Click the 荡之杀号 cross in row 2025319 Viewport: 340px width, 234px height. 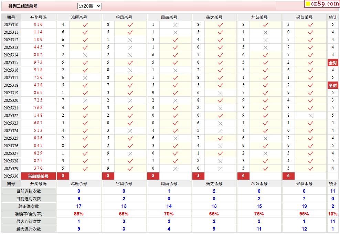tap(220, 93)
